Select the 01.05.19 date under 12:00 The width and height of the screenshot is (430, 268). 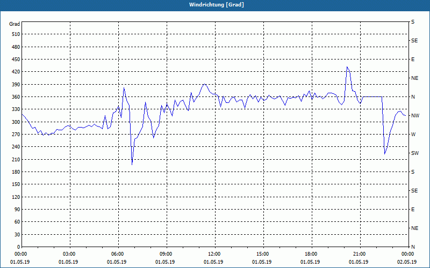click(213, 262)
